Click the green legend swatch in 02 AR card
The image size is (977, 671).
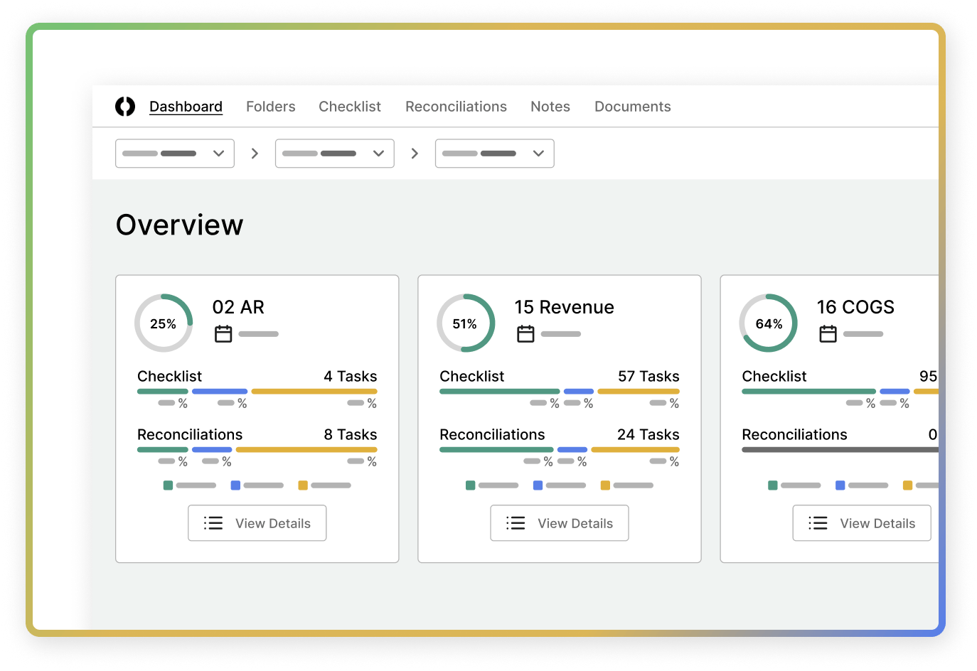click(168, 485)
